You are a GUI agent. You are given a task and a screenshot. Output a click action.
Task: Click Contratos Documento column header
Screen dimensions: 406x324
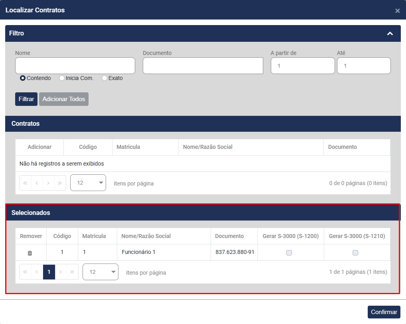(357, 147)
